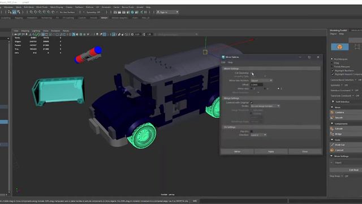Select multi-component mode icon in Modeling Toolkit

pyautogui.click(x=357, y=47)
